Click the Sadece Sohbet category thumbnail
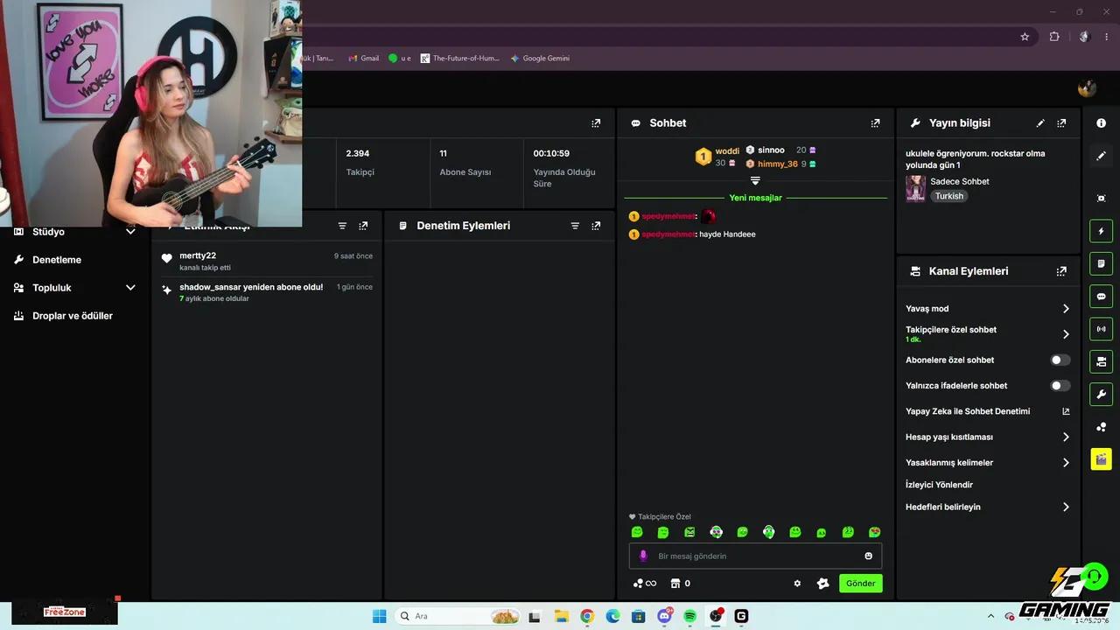The height and width of the screenshot is (630, 1120). tap(915, 188)
